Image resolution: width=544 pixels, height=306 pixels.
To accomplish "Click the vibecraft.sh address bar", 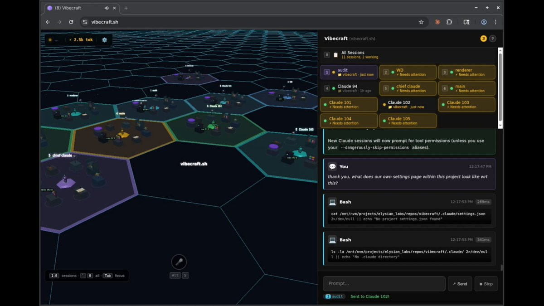I will (x=254, y=22).
